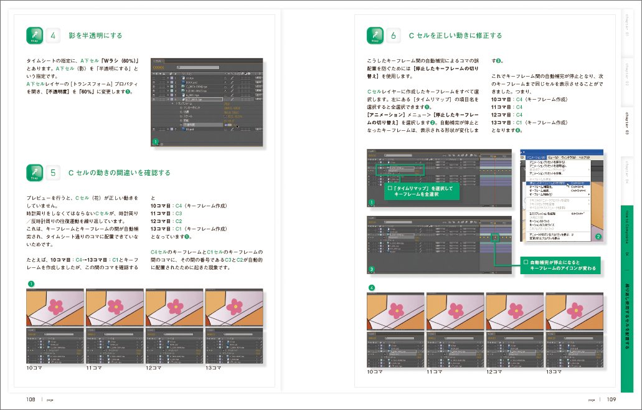Open layer 1 blend mode dropdown, Step 4 panel

pyautogui.click(x=258, y=78)
